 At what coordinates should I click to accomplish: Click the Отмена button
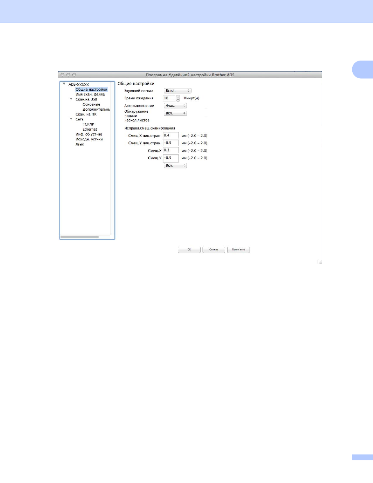214,250
